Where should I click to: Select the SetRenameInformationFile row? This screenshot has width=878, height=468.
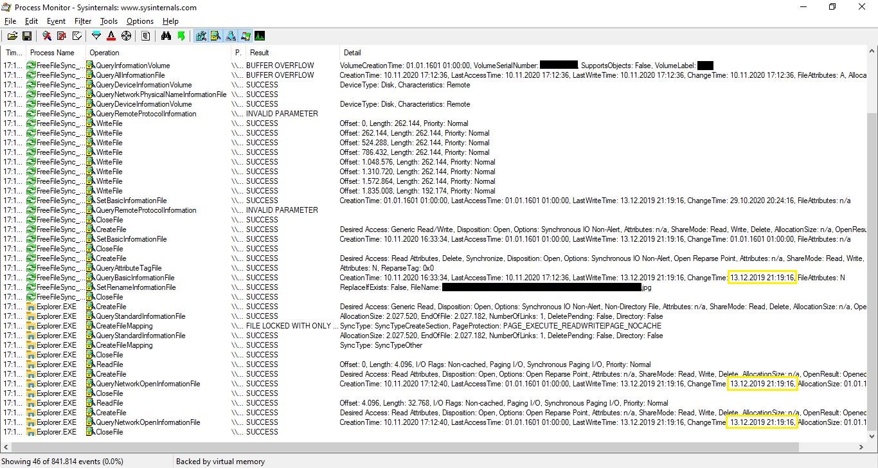(x=434, y=287)
